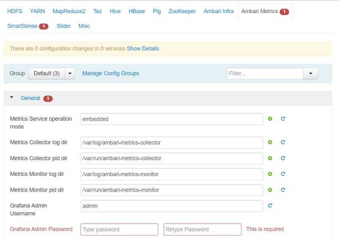Click green override icon for Metrics Service operation mode

[270, 119]
